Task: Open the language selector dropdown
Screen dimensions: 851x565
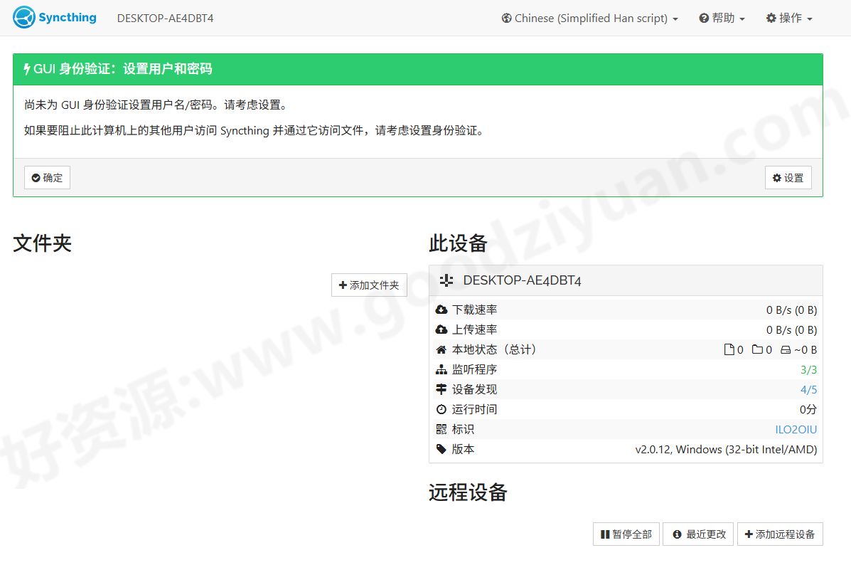Action: click(x=589, y=18)
